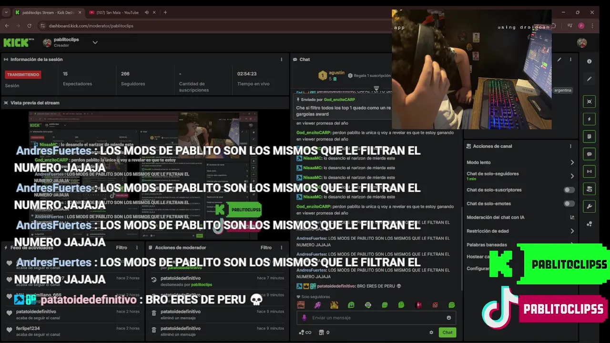Click desbaneado por pablitoclips entry
Screen dimensions: 610x343
pos(186,284)
